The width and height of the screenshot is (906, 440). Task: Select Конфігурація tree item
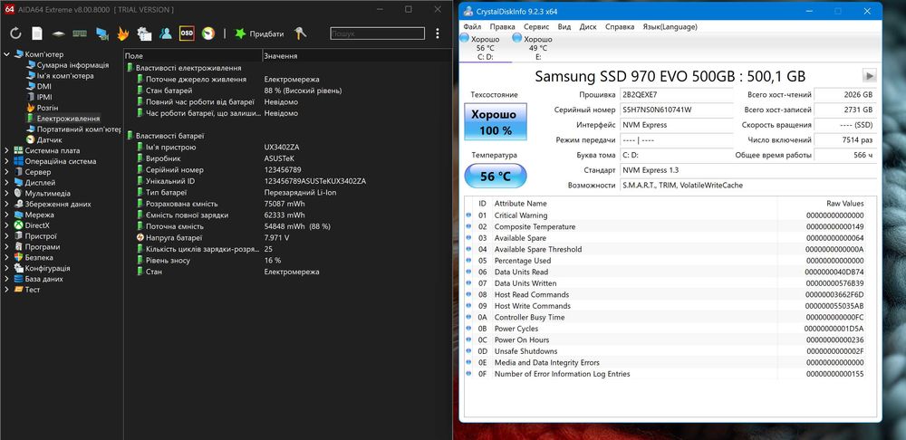tap(47, 268)
